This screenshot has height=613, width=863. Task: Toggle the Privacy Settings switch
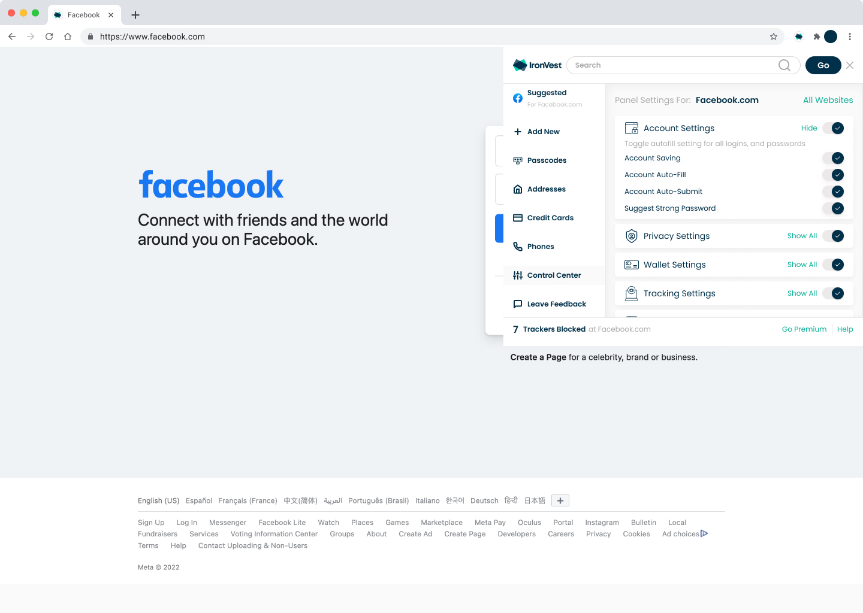click(833, 236)
